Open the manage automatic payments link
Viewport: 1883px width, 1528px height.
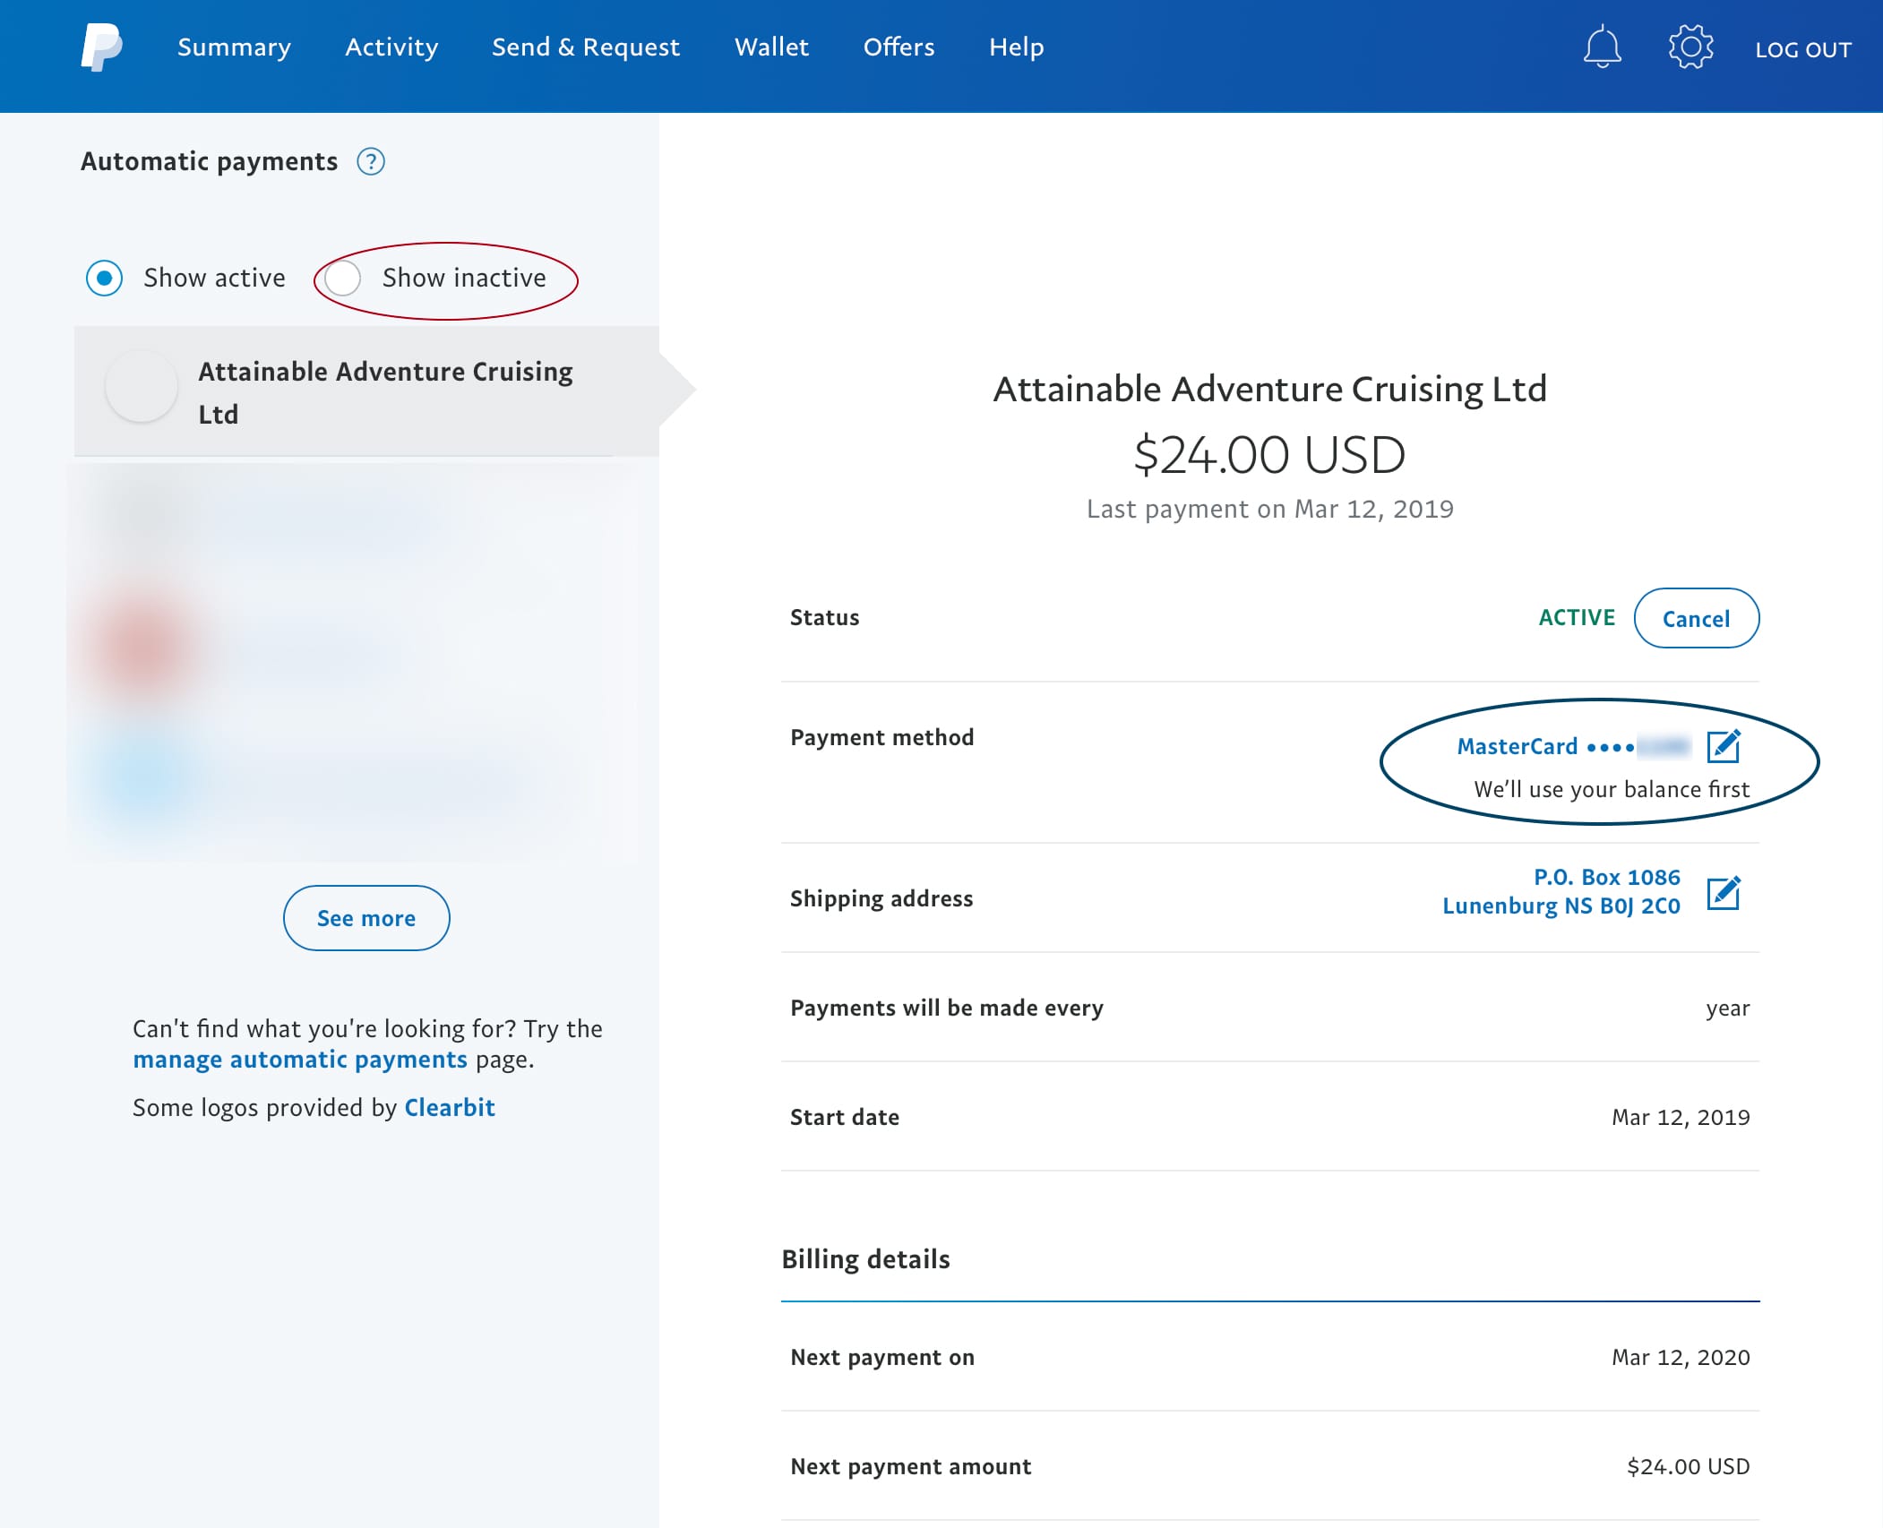pos(300,1060)
